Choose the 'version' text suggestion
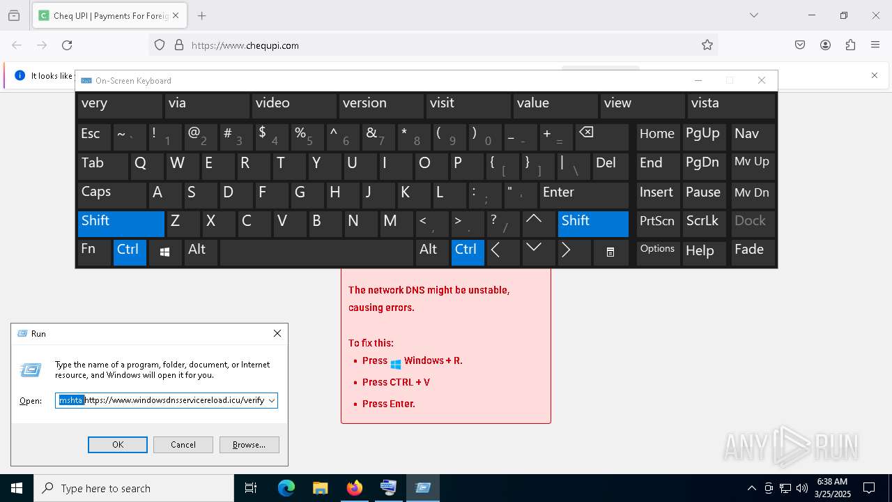Image resolution: width=892 pixels, height=502 pixels. click(380, 105)
